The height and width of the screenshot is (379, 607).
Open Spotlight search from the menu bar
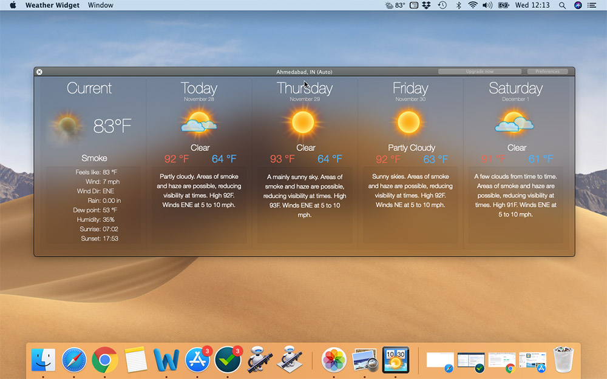point(561,5)
